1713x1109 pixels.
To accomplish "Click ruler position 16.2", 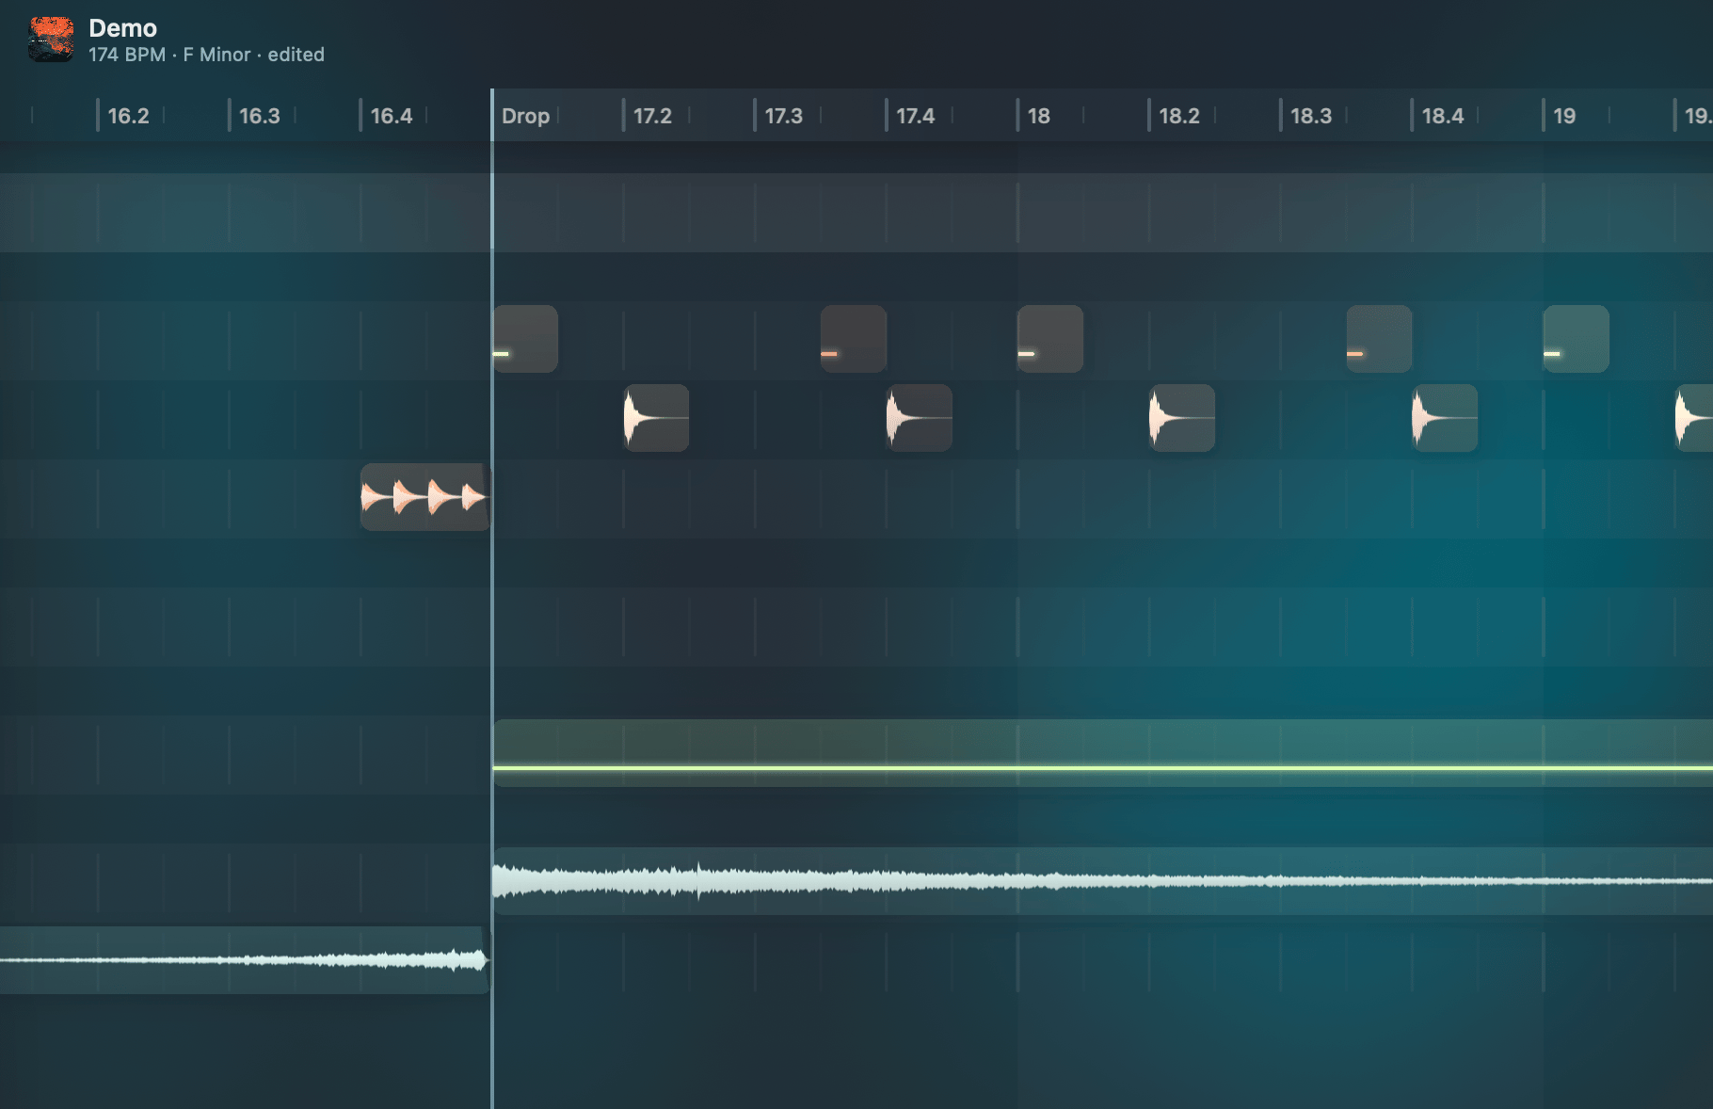I will click(x=128, y=116).
